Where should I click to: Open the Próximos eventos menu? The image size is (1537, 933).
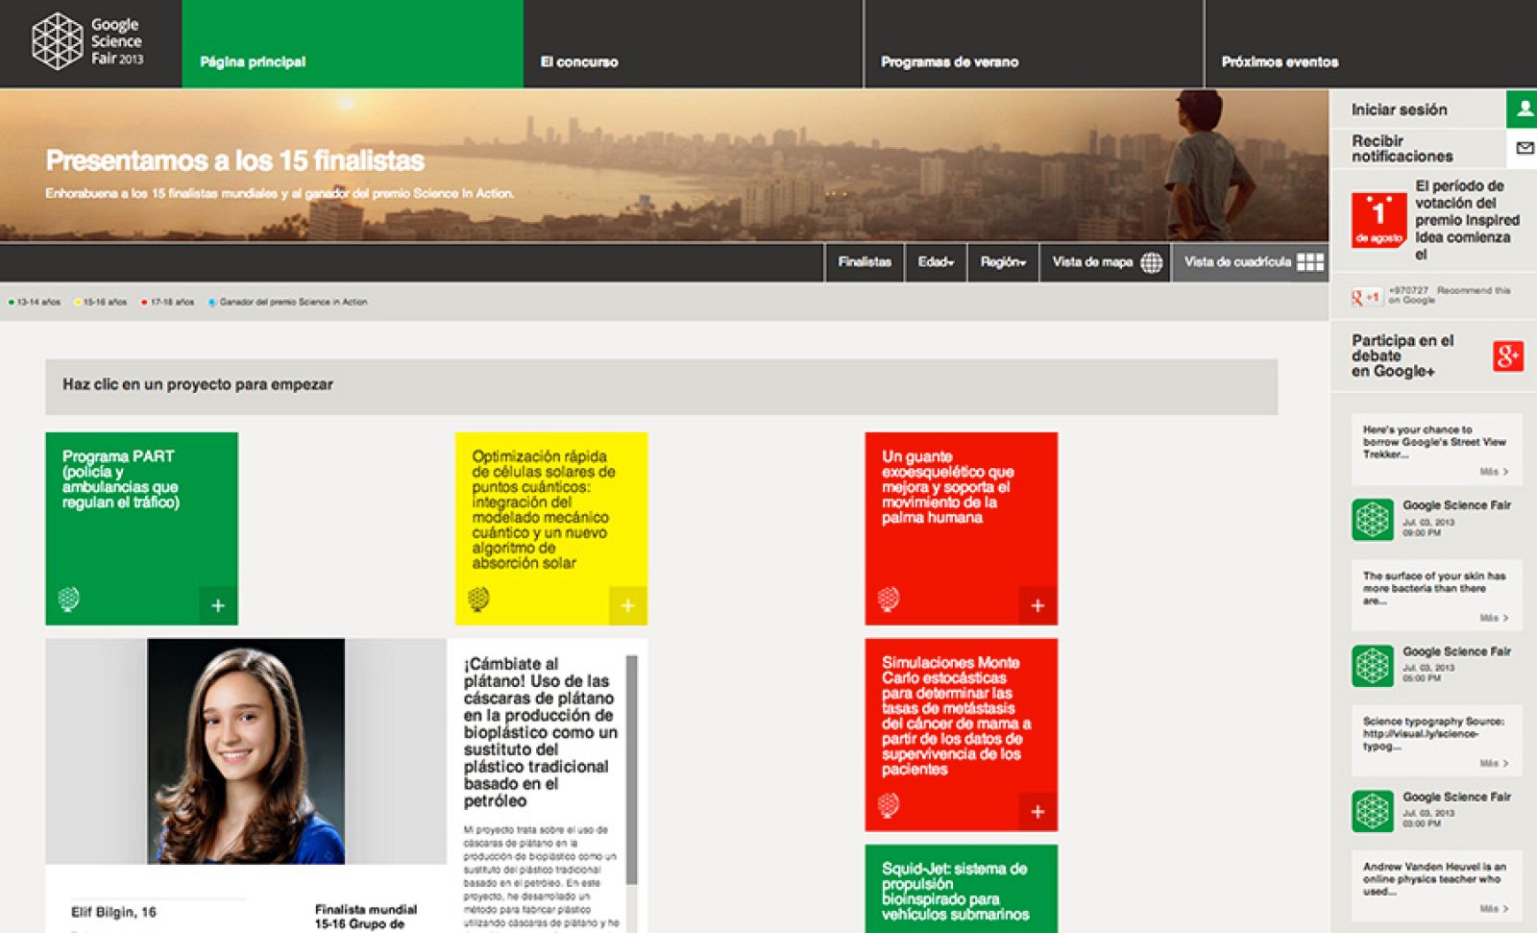1281,61
